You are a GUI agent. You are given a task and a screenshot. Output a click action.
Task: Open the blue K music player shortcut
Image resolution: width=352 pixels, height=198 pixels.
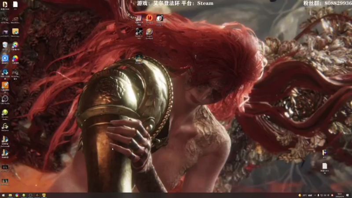pyautogui.click(x=5, y=59)
